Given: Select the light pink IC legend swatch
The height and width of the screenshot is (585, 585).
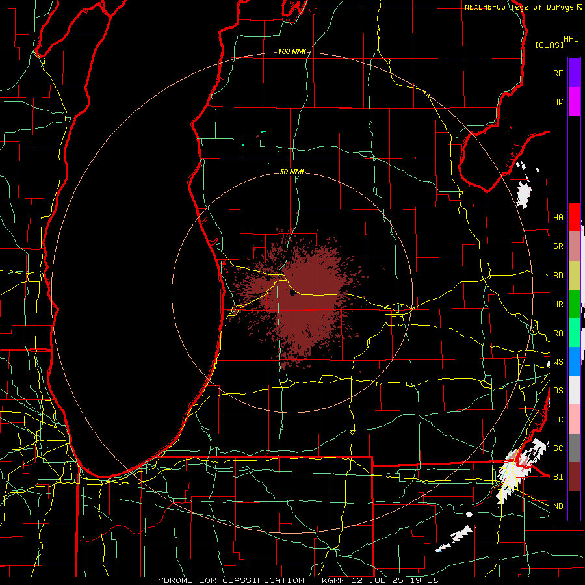Looking at the screenshot, I should (574, 419).
